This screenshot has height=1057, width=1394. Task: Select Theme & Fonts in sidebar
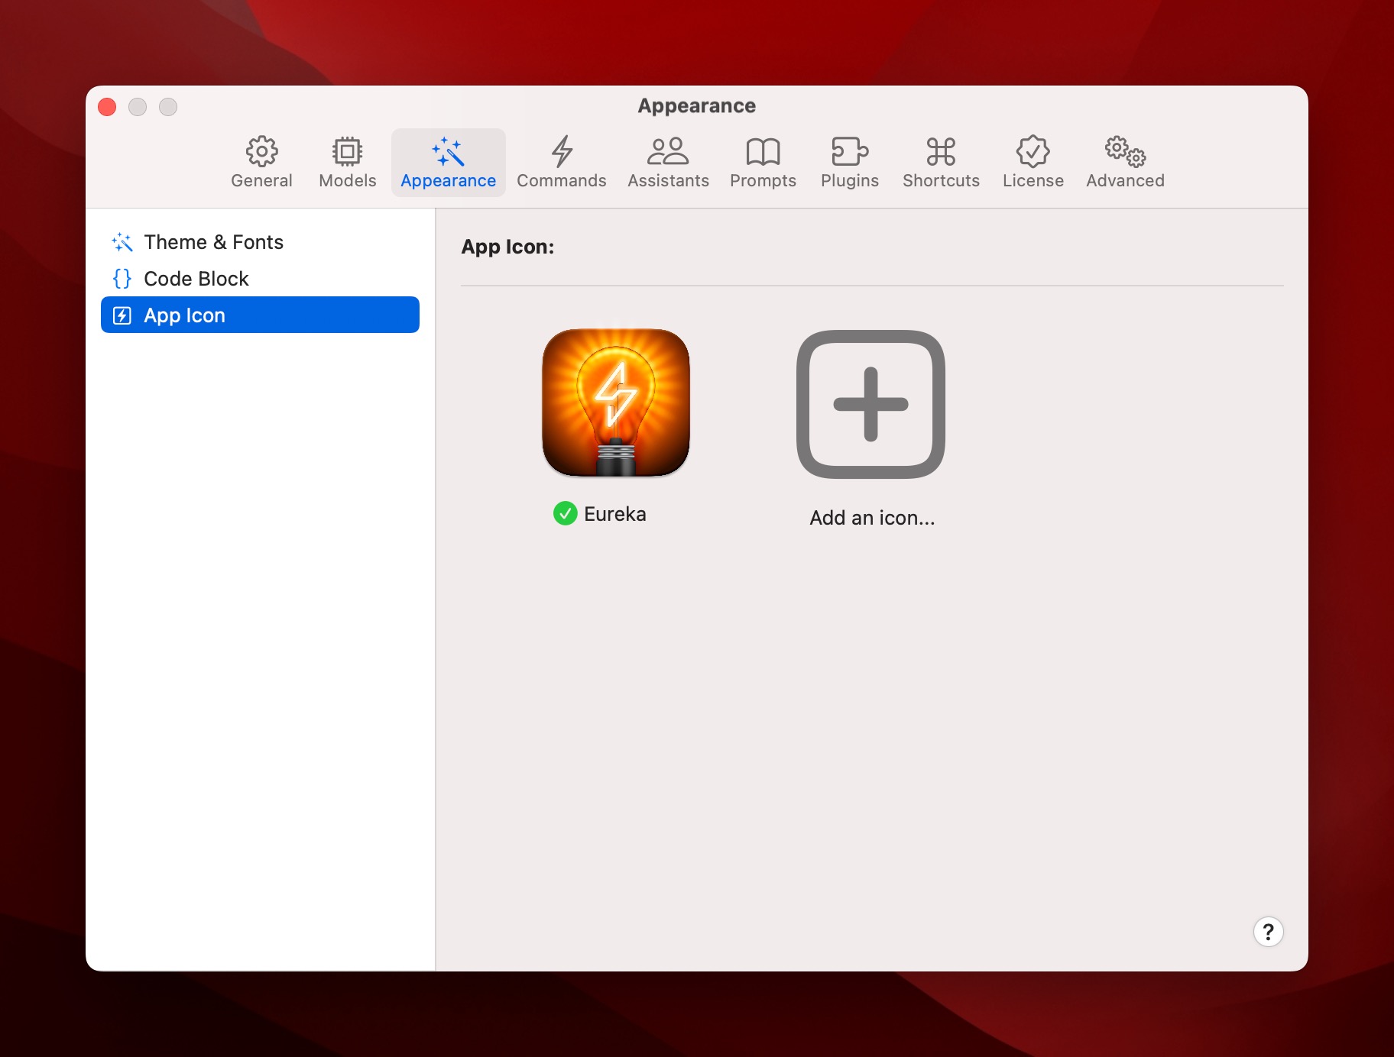pyautogui.click(x=213, y=242)
